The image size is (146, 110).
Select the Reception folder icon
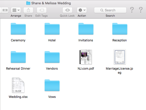click(120, 29)
